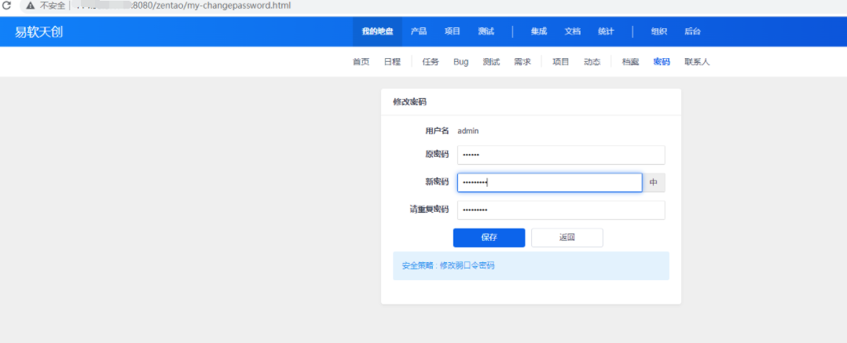Select 统计 in the top navigation
Screen dimensions: 847x343
click(x=605, y=31)
